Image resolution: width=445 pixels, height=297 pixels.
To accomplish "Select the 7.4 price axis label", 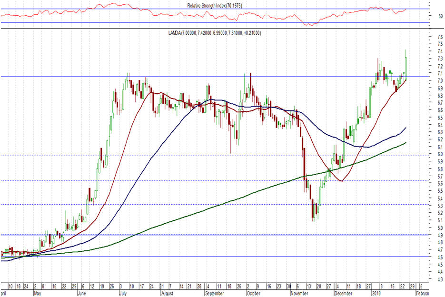I will (440, 51).
